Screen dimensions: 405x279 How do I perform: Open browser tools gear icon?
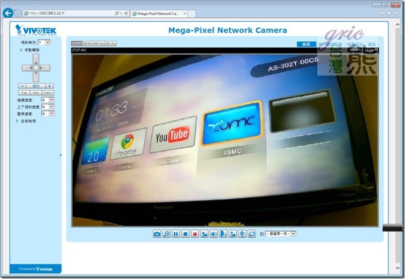point(396,13)
